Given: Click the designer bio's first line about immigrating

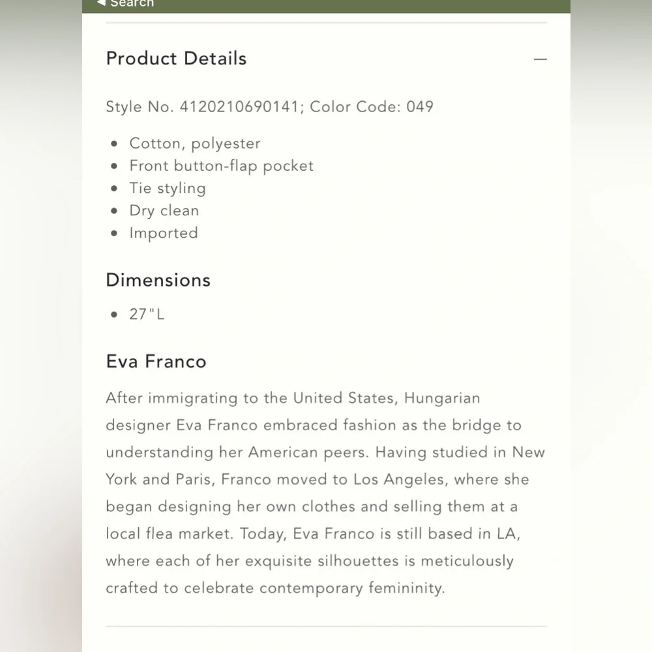Looking at the screenshot, I should pos(293,398).
